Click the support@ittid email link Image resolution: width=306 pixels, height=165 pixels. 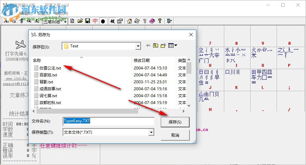[x=15, y=84]
